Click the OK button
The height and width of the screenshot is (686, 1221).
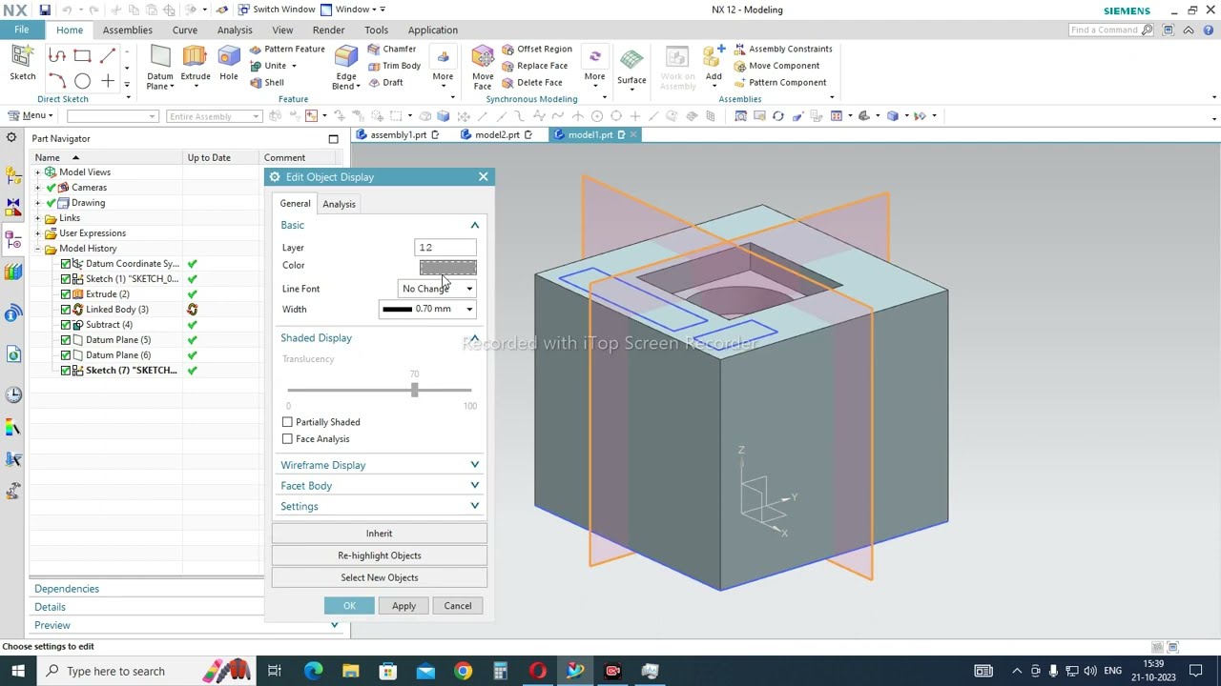click(x=349, y=606)
